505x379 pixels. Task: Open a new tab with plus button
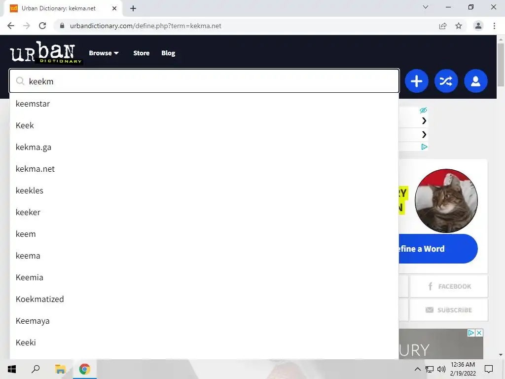133,9
